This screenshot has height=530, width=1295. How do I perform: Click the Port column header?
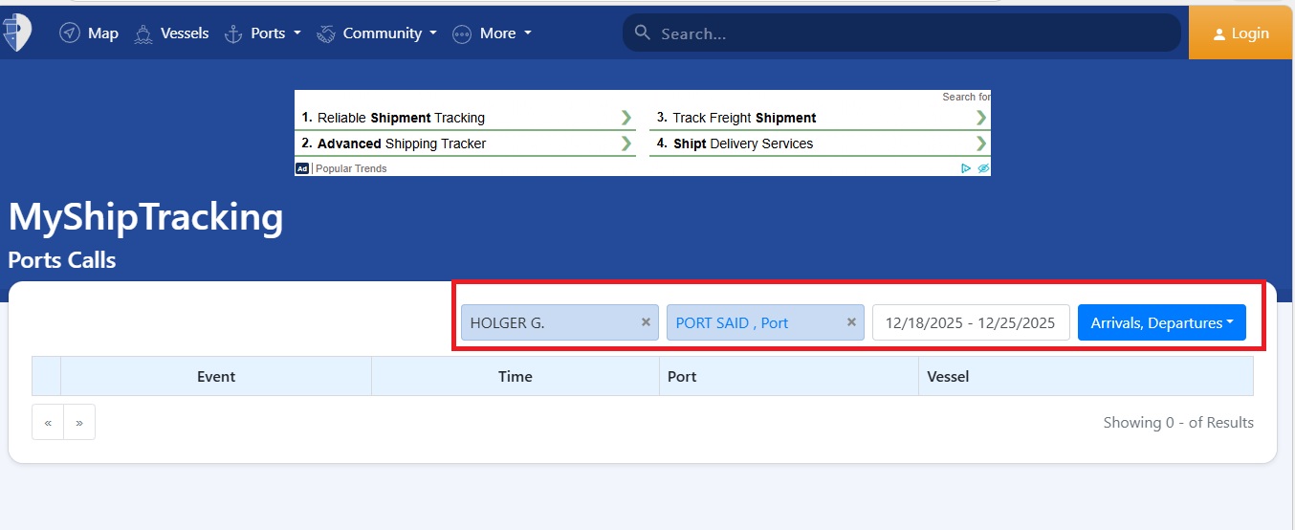coord(789,376)
